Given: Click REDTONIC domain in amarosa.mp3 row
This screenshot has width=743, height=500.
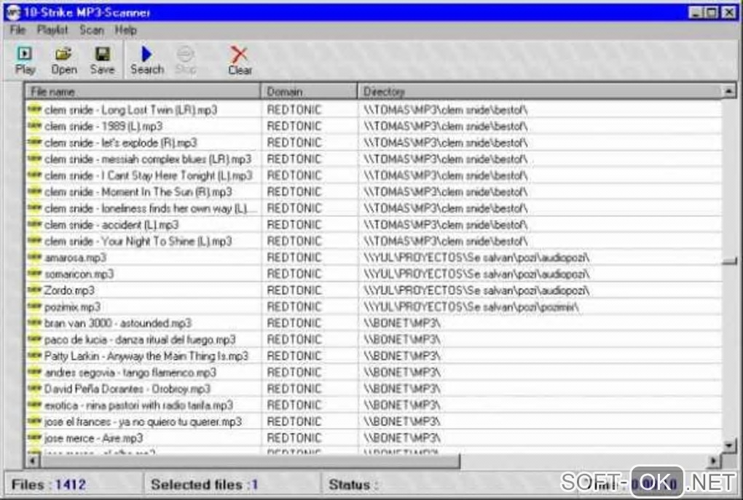Looking at the screenshot, I should coord(294,258).
